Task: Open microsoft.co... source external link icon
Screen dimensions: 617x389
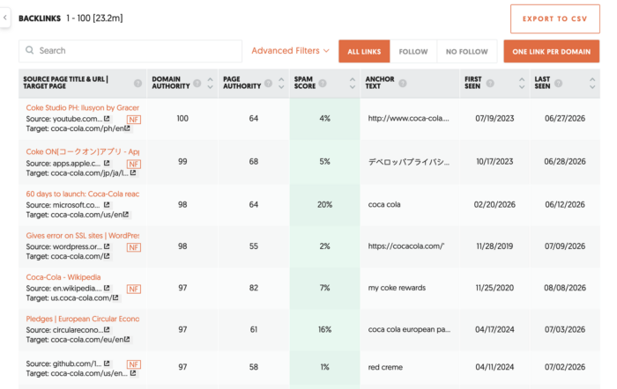Action: 107,205
